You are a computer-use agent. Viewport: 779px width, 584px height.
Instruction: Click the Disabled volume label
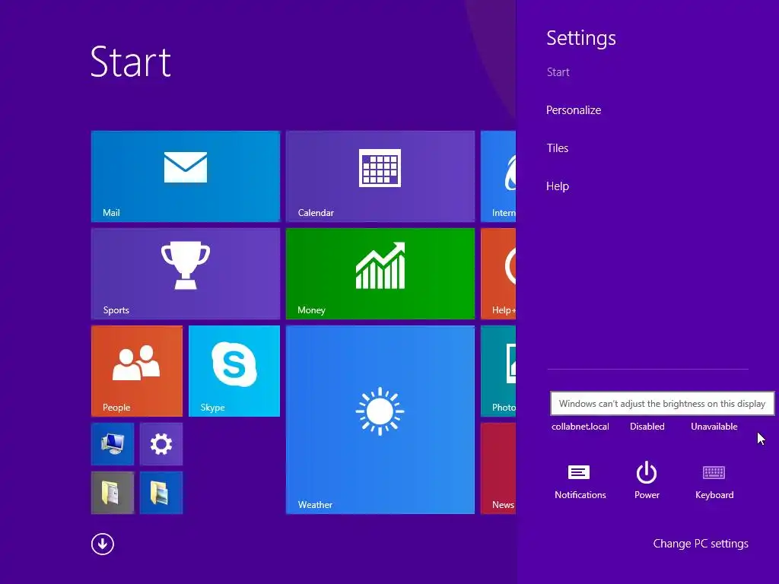[647, 426]
